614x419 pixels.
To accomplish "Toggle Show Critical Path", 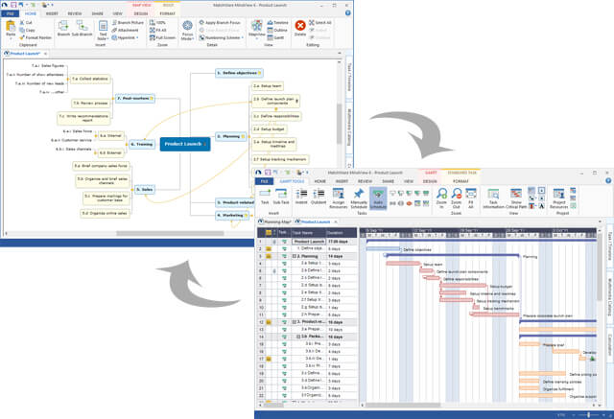I will click(x=516, y=198).
